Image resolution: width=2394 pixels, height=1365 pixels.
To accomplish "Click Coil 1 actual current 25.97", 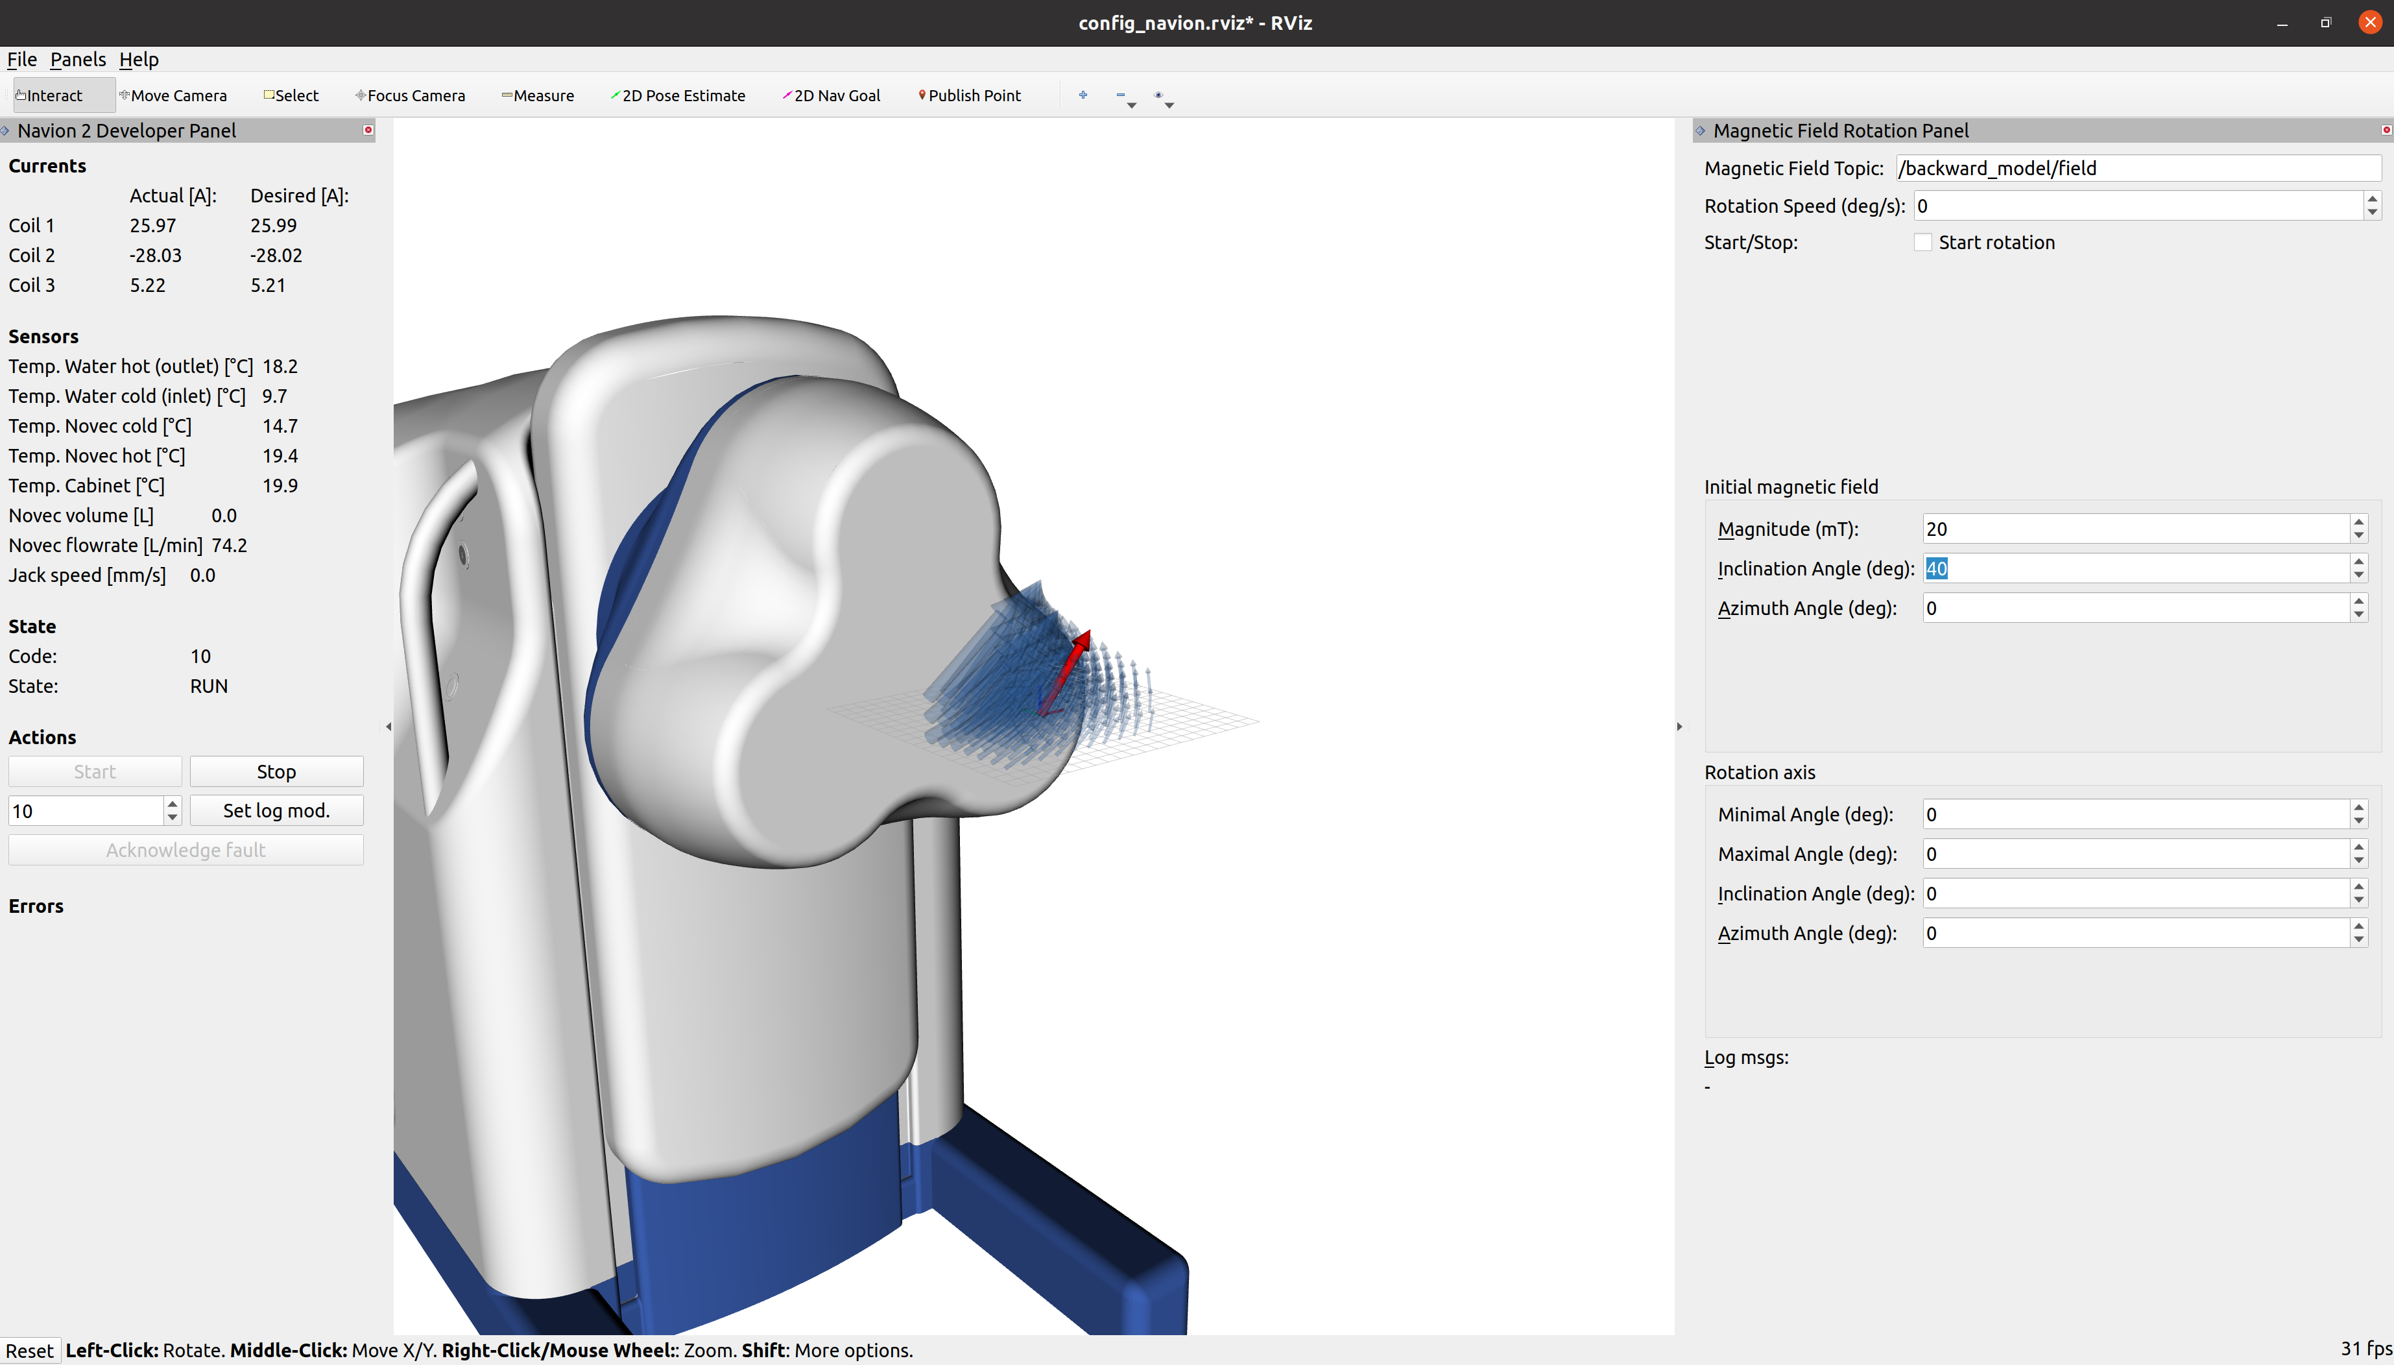I will click(152, 225).
